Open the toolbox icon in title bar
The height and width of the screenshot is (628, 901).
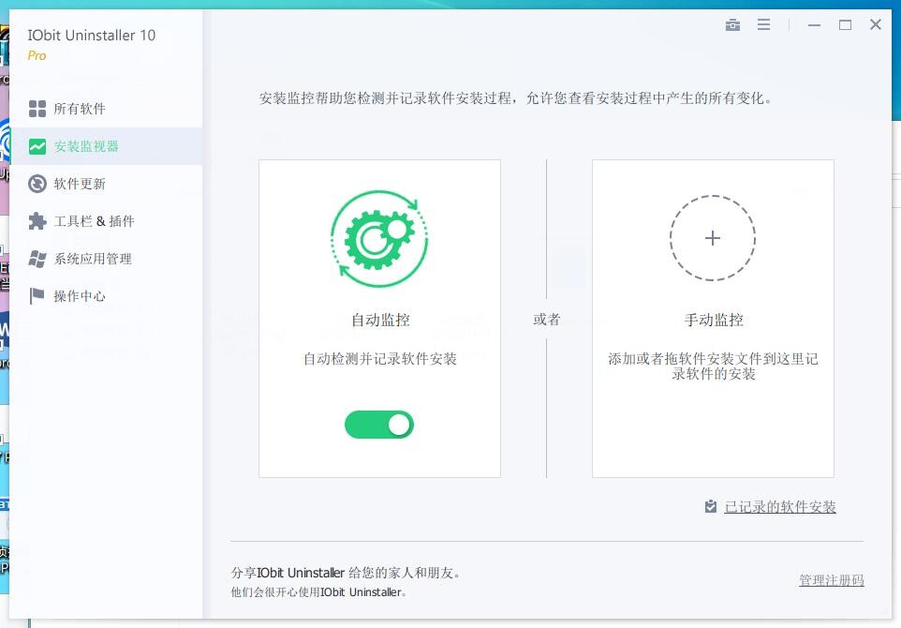732,25
